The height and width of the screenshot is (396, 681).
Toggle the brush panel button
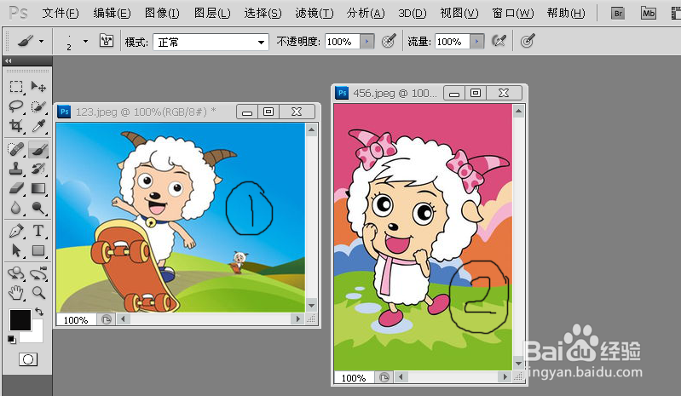[107, 41]
